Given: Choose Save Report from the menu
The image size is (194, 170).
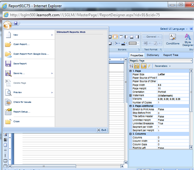Looking at the screenshot, I should (x=20, y=63).
